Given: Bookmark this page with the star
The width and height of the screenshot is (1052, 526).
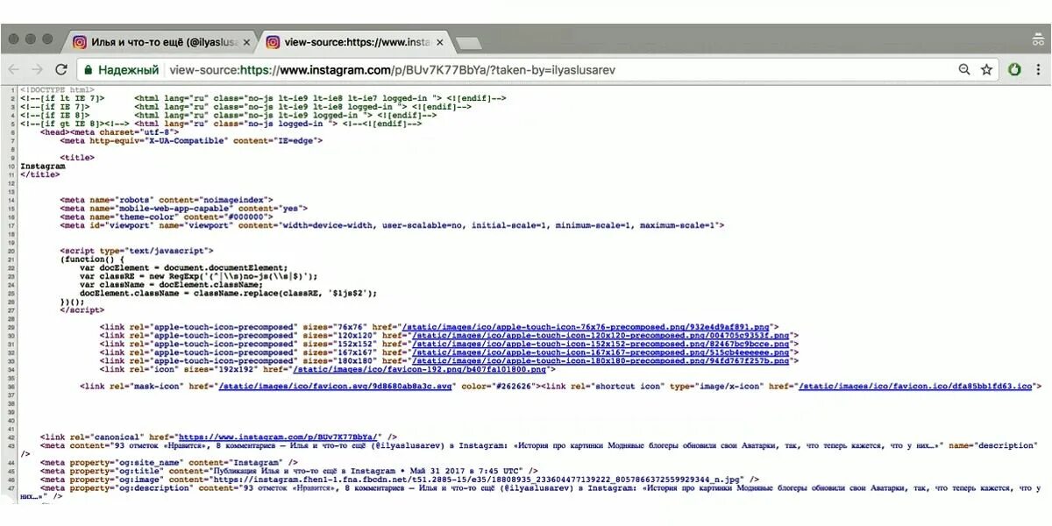Looking at the screenshot, I should coord(986,69).
